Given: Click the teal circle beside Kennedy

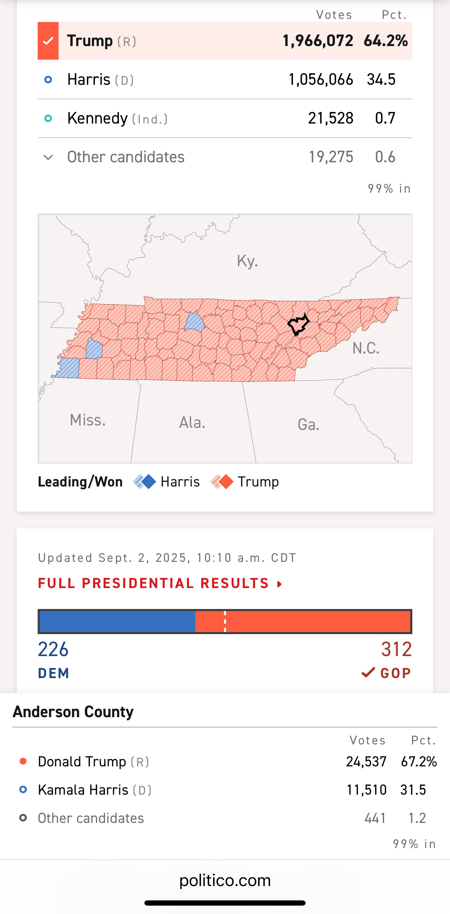Looking at the screenshot, I should coord(48,118).
